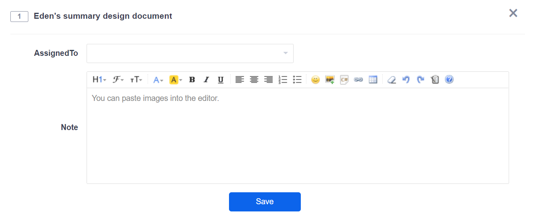Click the Save button
This screenshot has height=223, width=533.
pyautogui.click(x=265, y=202)
